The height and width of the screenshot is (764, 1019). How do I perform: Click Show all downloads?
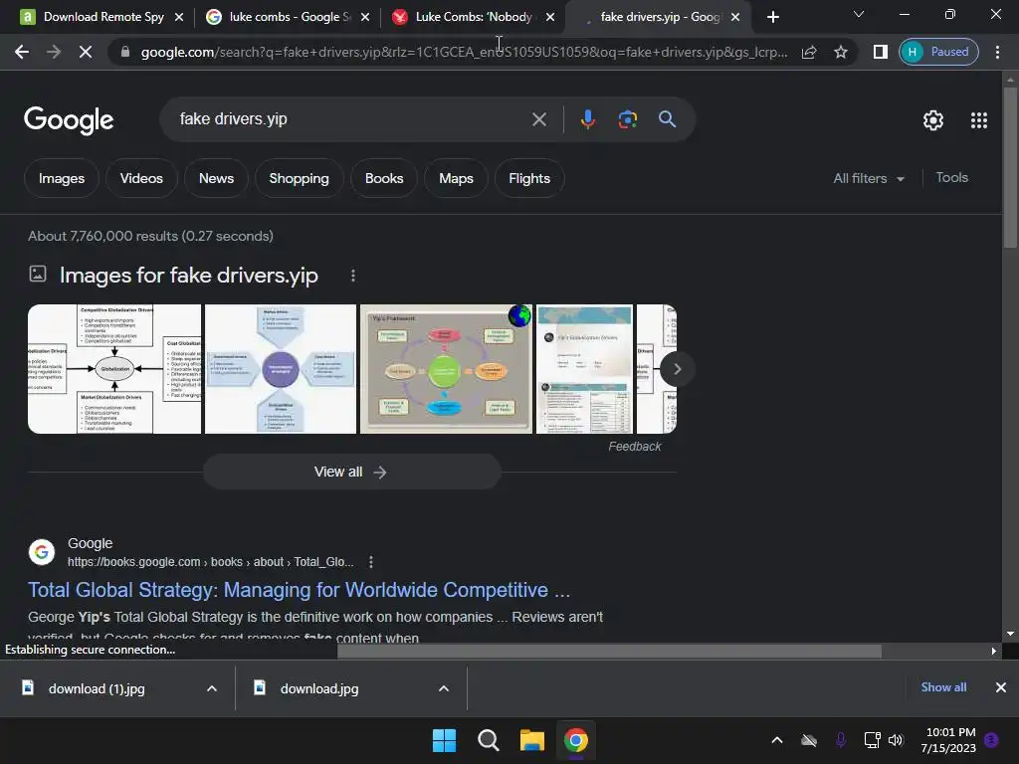[x=943, y=687]
